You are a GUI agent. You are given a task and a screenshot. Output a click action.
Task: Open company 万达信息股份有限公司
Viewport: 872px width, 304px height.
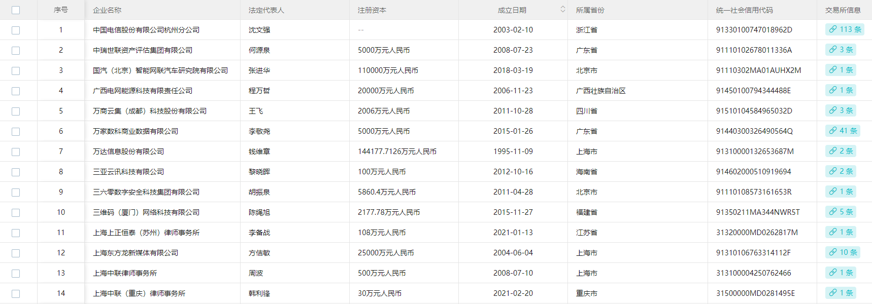pos(128,151)
